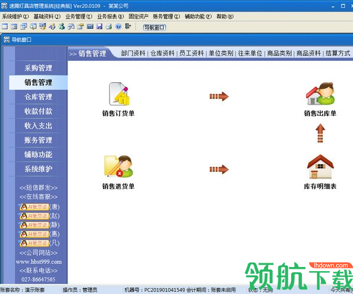Click the phone number 027-86647565
Viewport: 353px width, 294px height.
[x=39, y=280]
